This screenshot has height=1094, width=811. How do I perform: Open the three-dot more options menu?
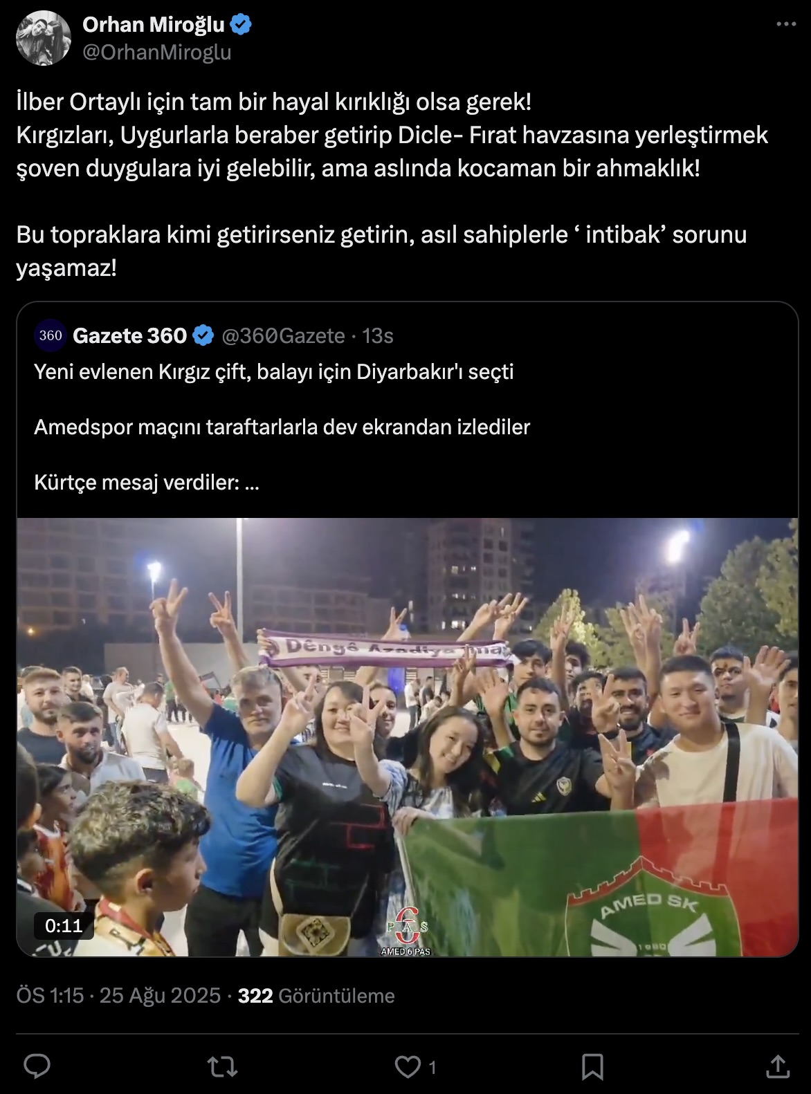click(x=786, y=24)
